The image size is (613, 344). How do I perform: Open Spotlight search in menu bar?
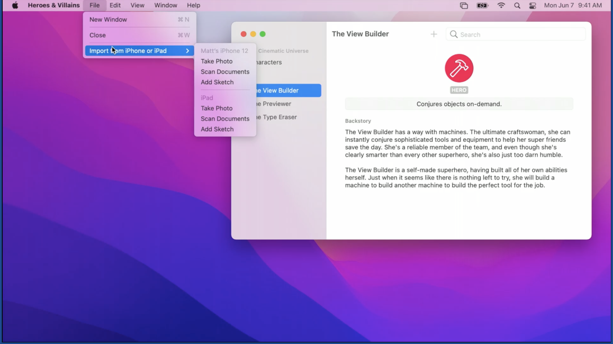pyautogui.click(x=517, y=5)
